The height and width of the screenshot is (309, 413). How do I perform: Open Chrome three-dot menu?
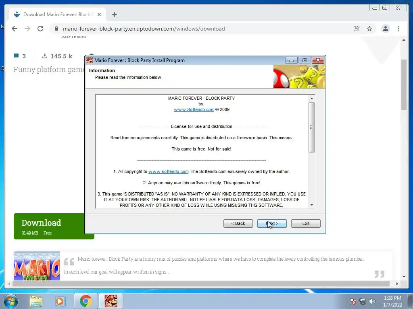398,29
